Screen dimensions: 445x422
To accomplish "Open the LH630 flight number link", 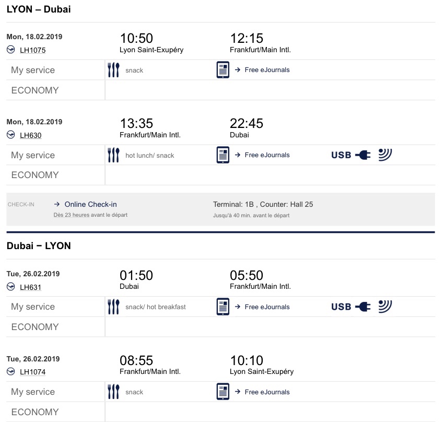I will [x=30, y=135].
